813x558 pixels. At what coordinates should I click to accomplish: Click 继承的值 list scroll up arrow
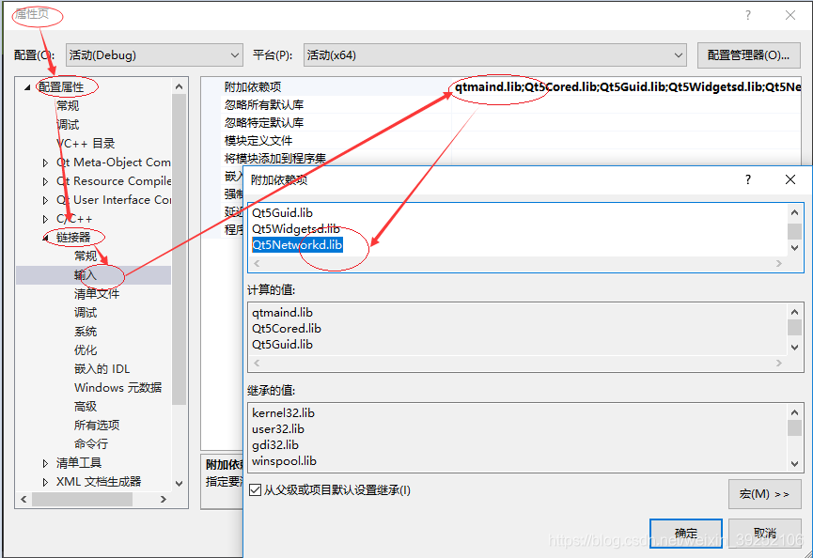point(794,412)
